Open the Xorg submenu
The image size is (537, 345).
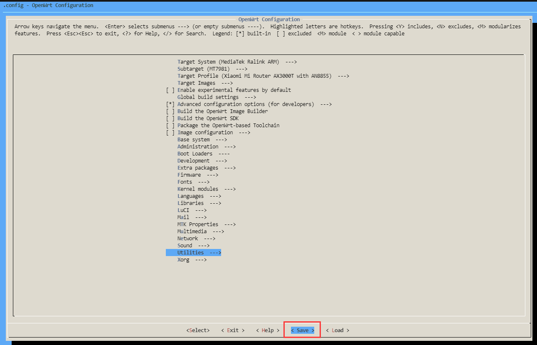pyautogui.click(x=192, y=260)
